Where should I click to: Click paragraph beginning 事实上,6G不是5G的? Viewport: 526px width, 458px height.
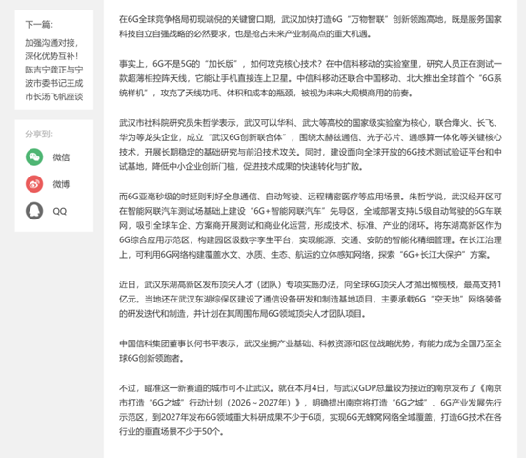(x=311, y=78)
